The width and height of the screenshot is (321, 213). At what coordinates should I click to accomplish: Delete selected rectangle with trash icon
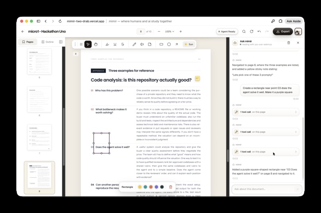170,187
